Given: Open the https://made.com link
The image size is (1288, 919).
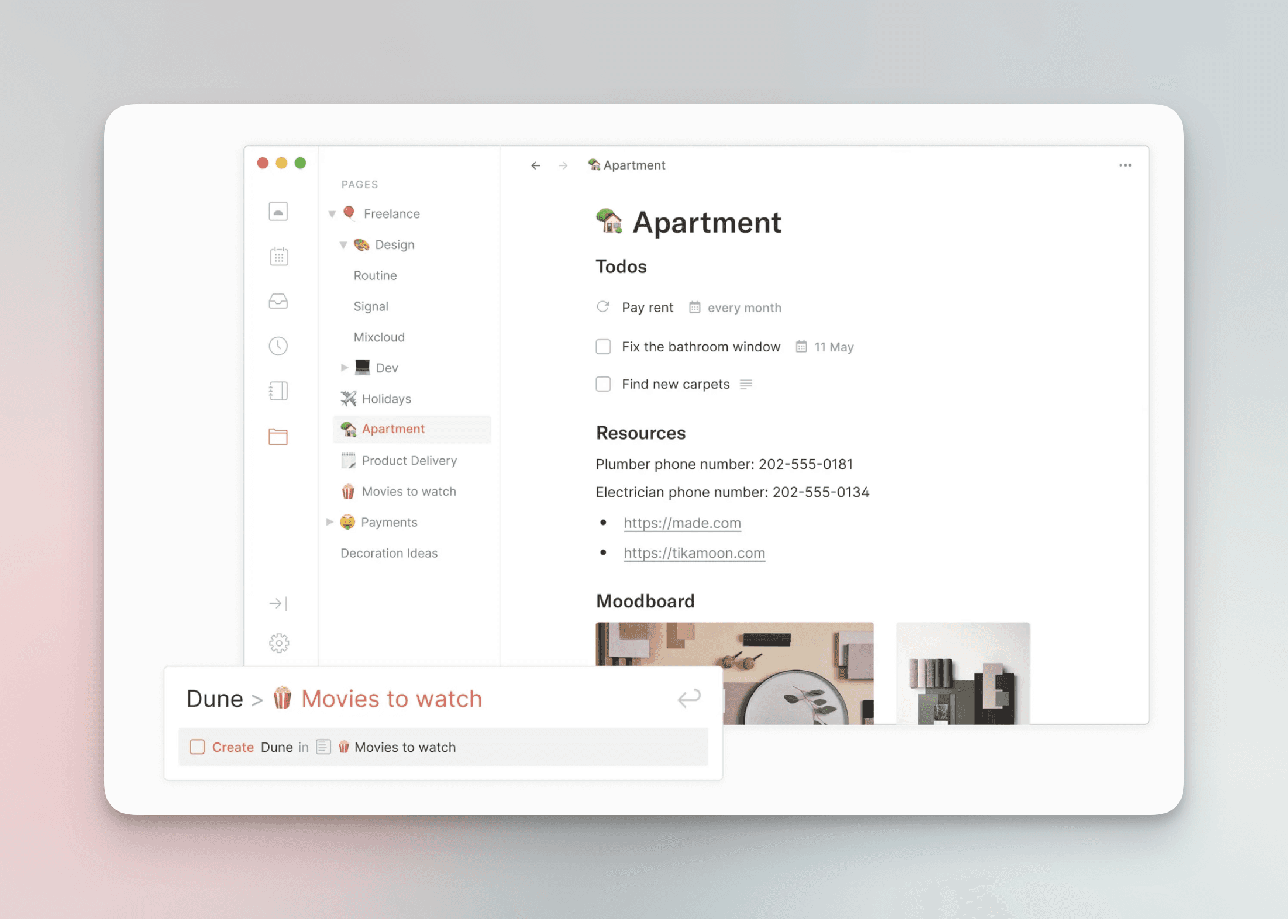Looking at the screenshot, I should click(x=682, y=523).
